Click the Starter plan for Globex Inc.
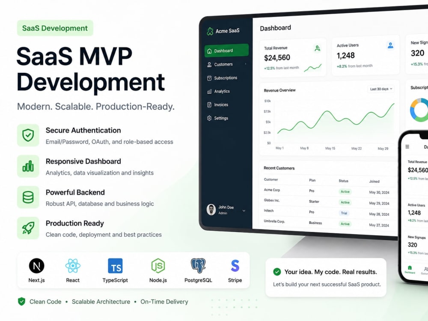428x321 pixels. pos(314,202)
